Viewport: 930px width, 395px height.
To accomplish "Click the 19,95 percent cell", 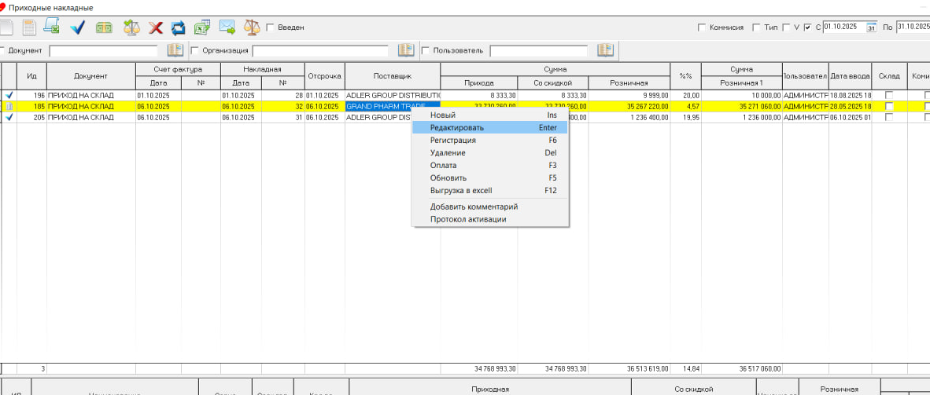I will click(685, 117).
